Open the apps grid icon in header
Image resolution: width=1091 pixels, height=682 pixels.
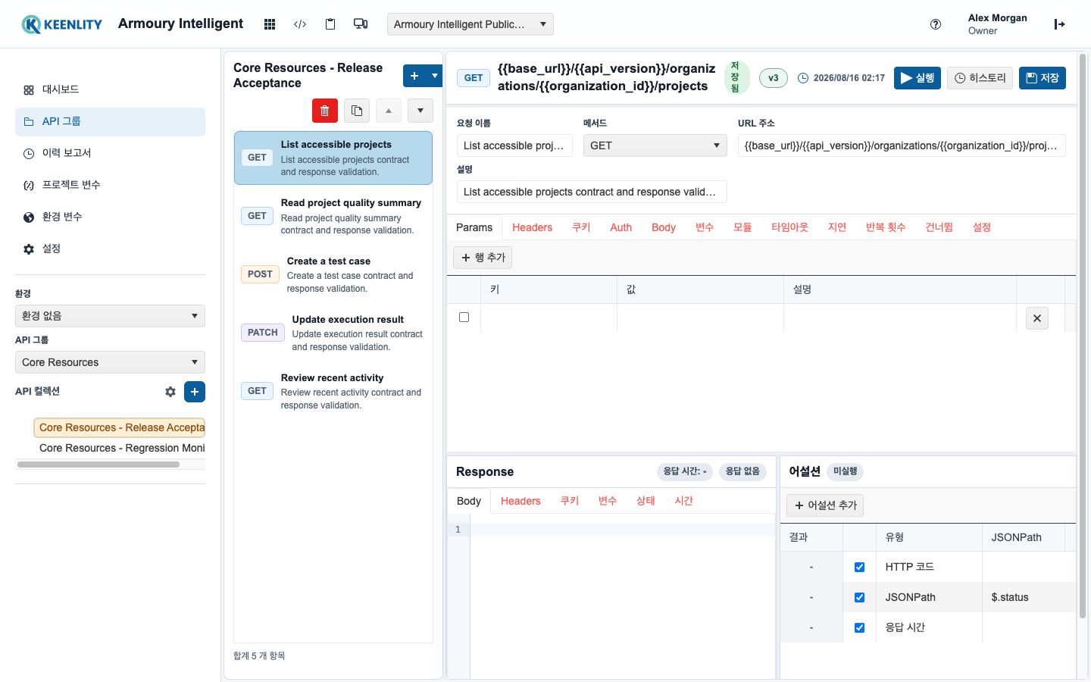pos(269,24)
